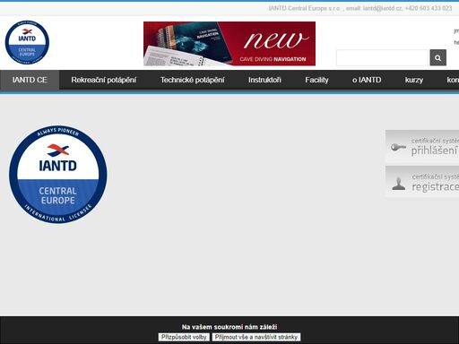The image size is (459, 344).
Task: Focus the site search input field
Action: 383,57
